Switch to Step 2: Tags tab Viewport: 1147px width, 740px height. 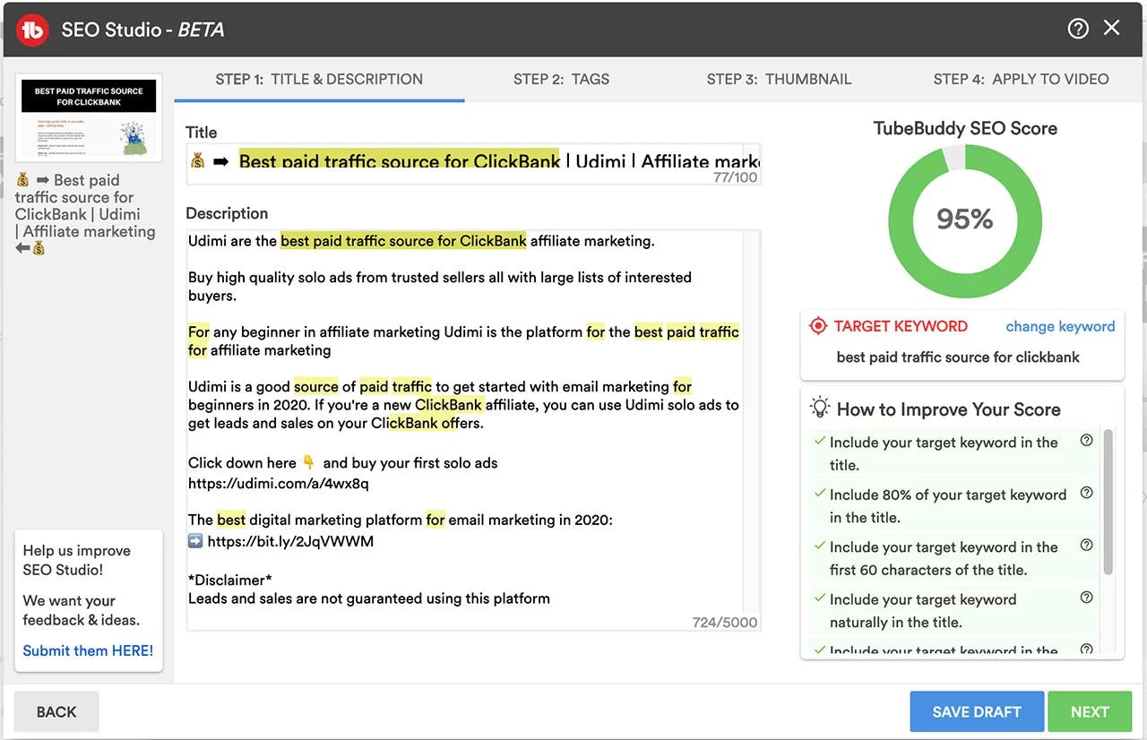click(561, 79)
